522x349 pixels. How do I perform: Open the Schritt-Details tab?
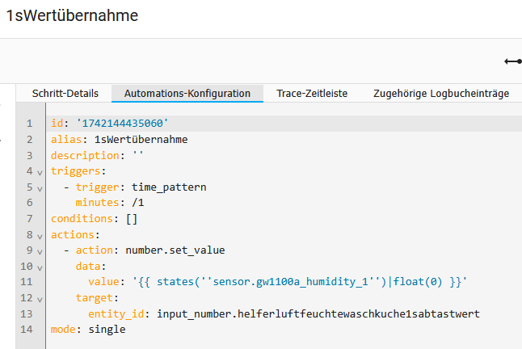click(65, 94)
